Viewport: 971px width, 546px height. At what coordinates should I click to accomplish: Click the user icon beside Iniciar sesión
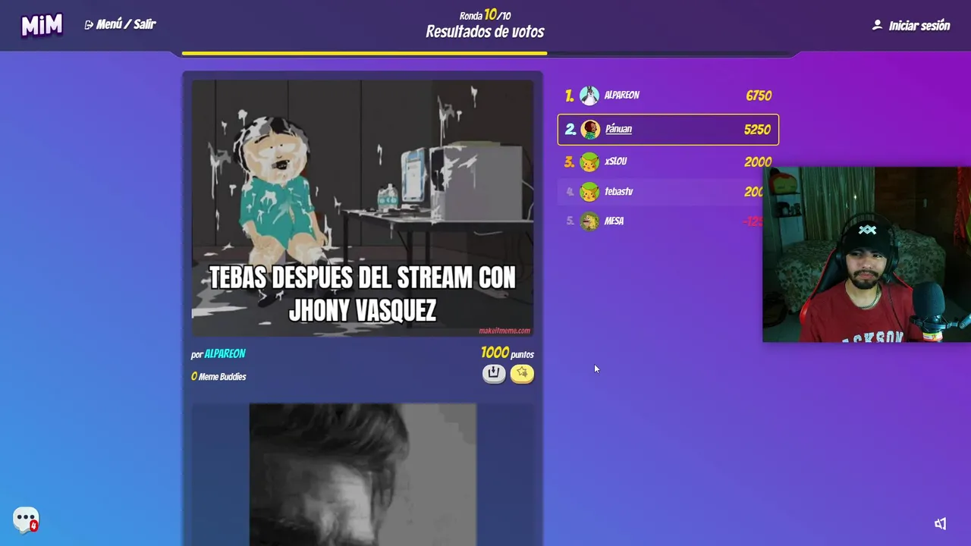click(x=877, y=25)
